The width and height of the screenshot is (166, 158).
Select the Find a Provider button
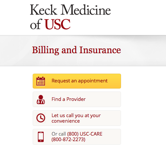77,99
